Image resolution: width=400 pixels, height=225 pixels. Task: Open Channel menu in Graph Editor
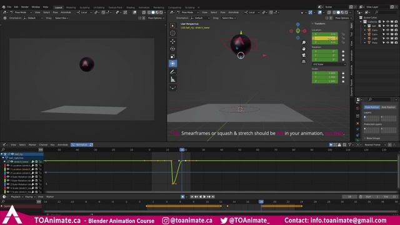[43, 145]
